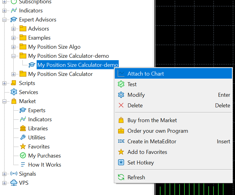
Task: Collapse the Market node
Action: [x=4, y=102]
